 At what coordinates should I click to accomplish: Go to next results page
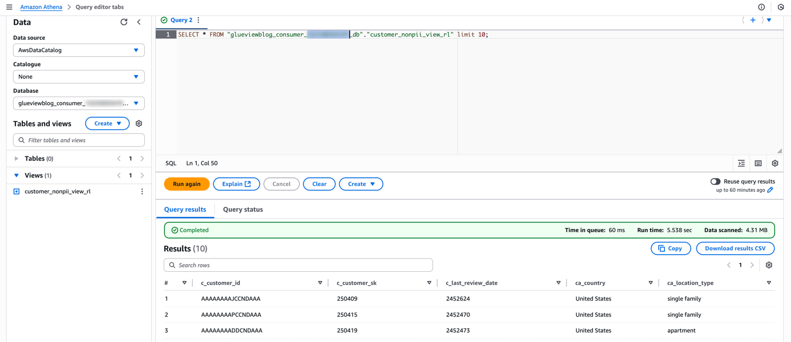pos(752,265)
